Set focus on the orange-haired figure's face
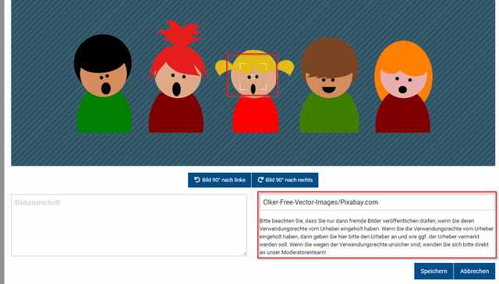The width and height of the screenshot is (499, 284). coord(403,83)
